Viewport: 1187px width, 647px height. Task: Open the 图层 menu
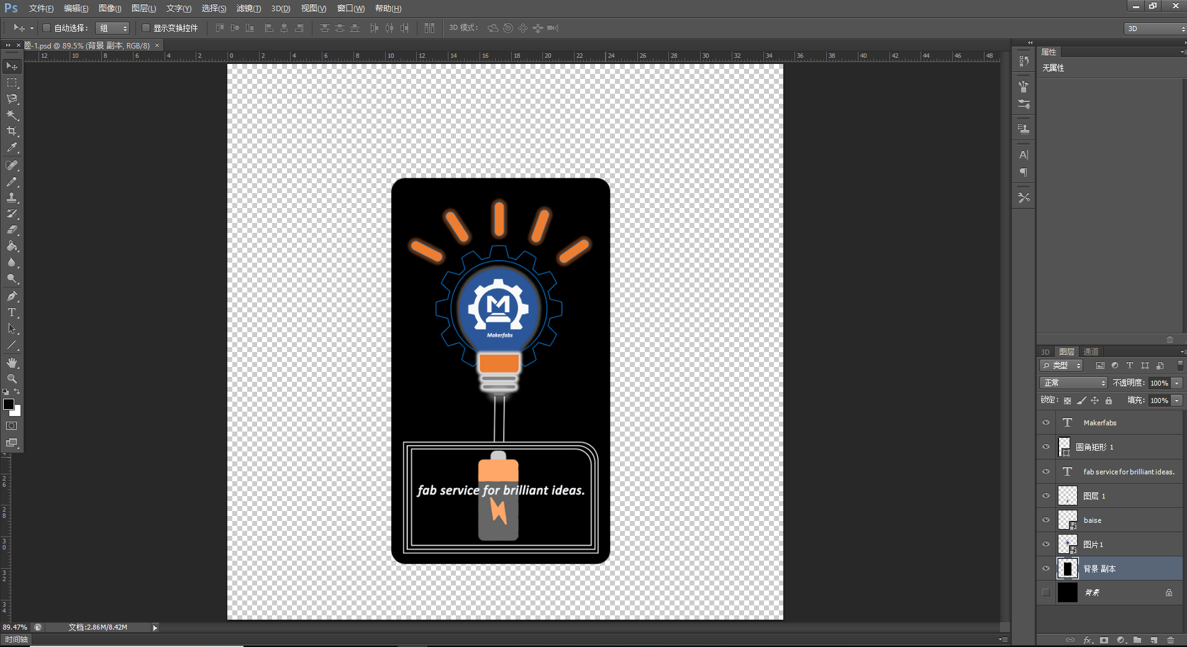(x=143, y=8)
